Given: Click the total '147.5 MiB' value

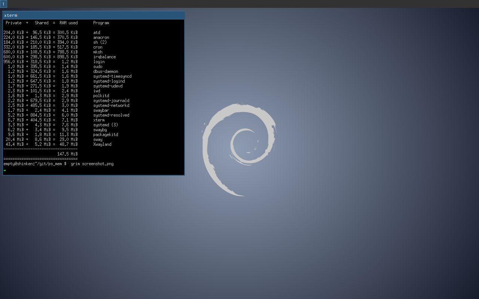Looking at the screenshot, I should [x=67, y=154].
